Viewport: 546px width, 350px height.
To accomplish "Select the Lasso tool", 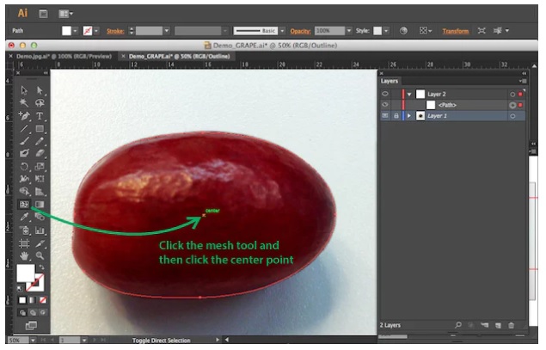I will click(40, 102).
